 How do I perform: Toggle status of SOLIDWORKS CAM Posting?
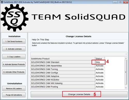100,87
